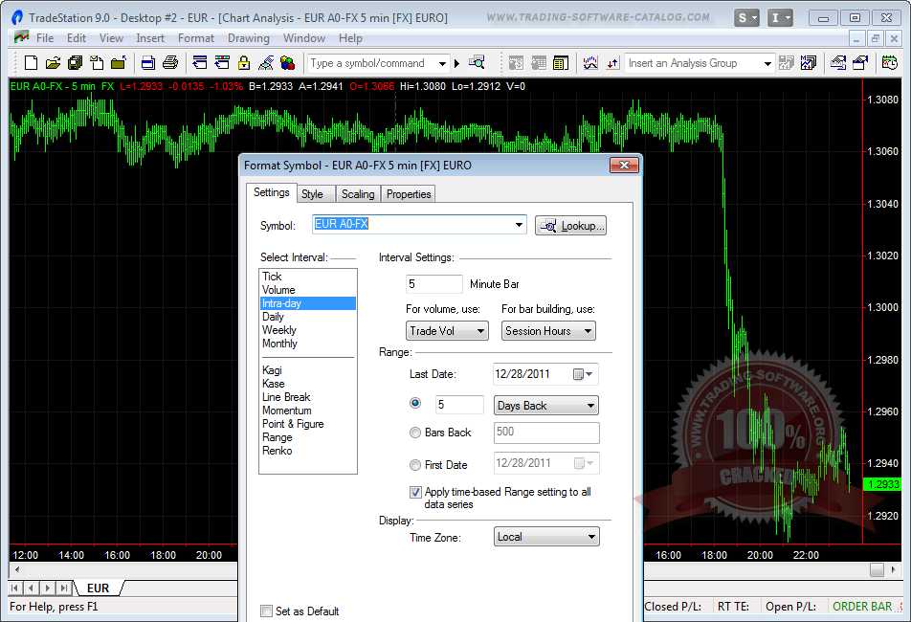Click the yellow padlock toolbar icon

point(243,63)
